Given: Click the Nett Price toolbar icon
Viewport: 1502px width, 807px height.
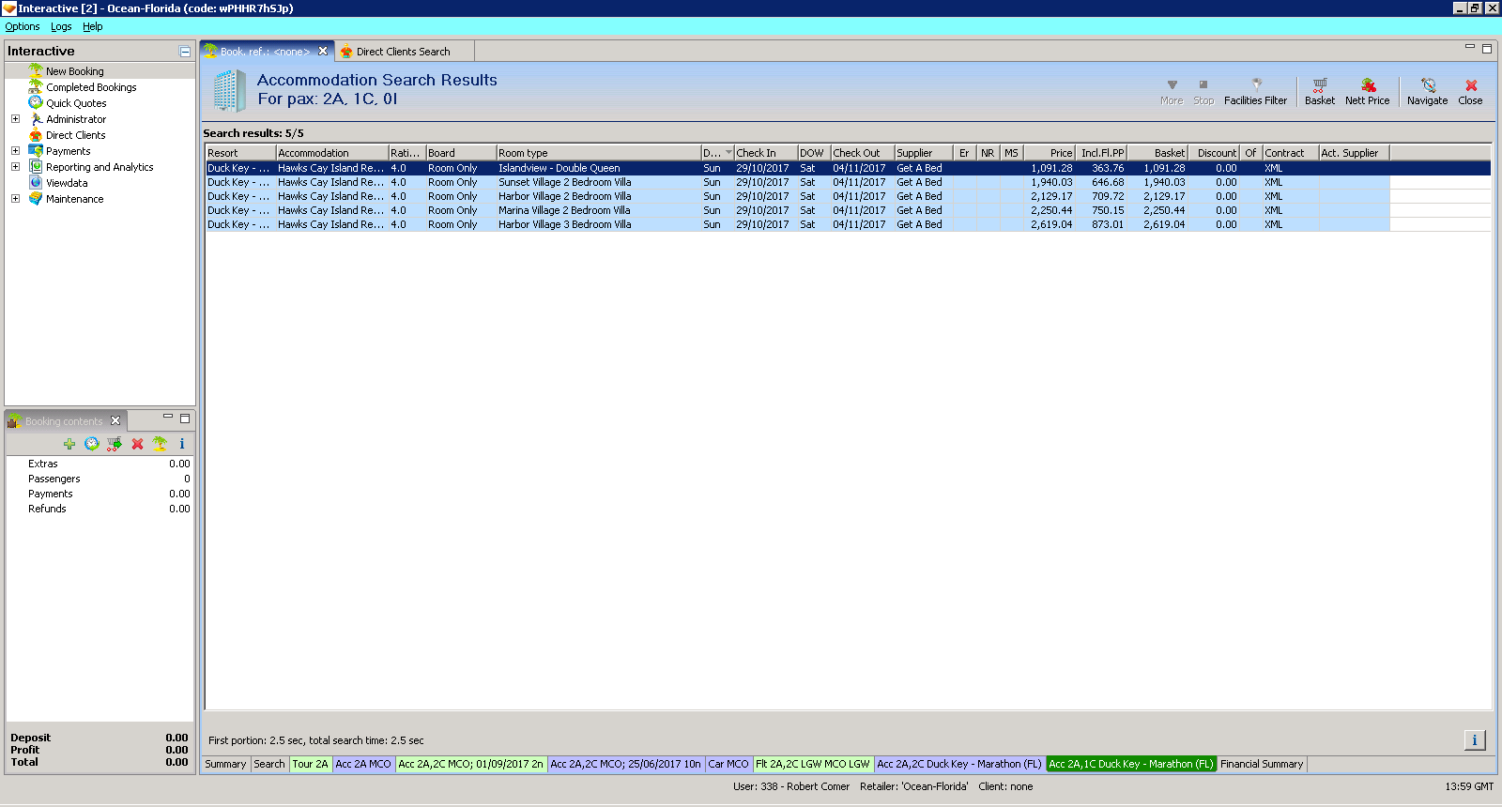Looking at the screenshot, I should (1367, 91).
